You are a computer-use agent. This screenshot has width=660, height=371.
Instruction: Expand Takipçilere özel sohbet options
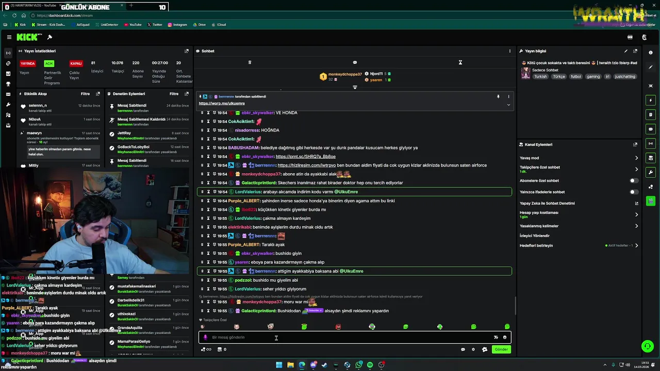pos(636,169)
